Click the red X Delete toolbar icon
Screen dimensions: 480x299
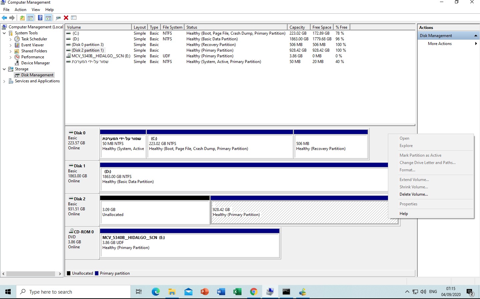(x=66, y=18)
